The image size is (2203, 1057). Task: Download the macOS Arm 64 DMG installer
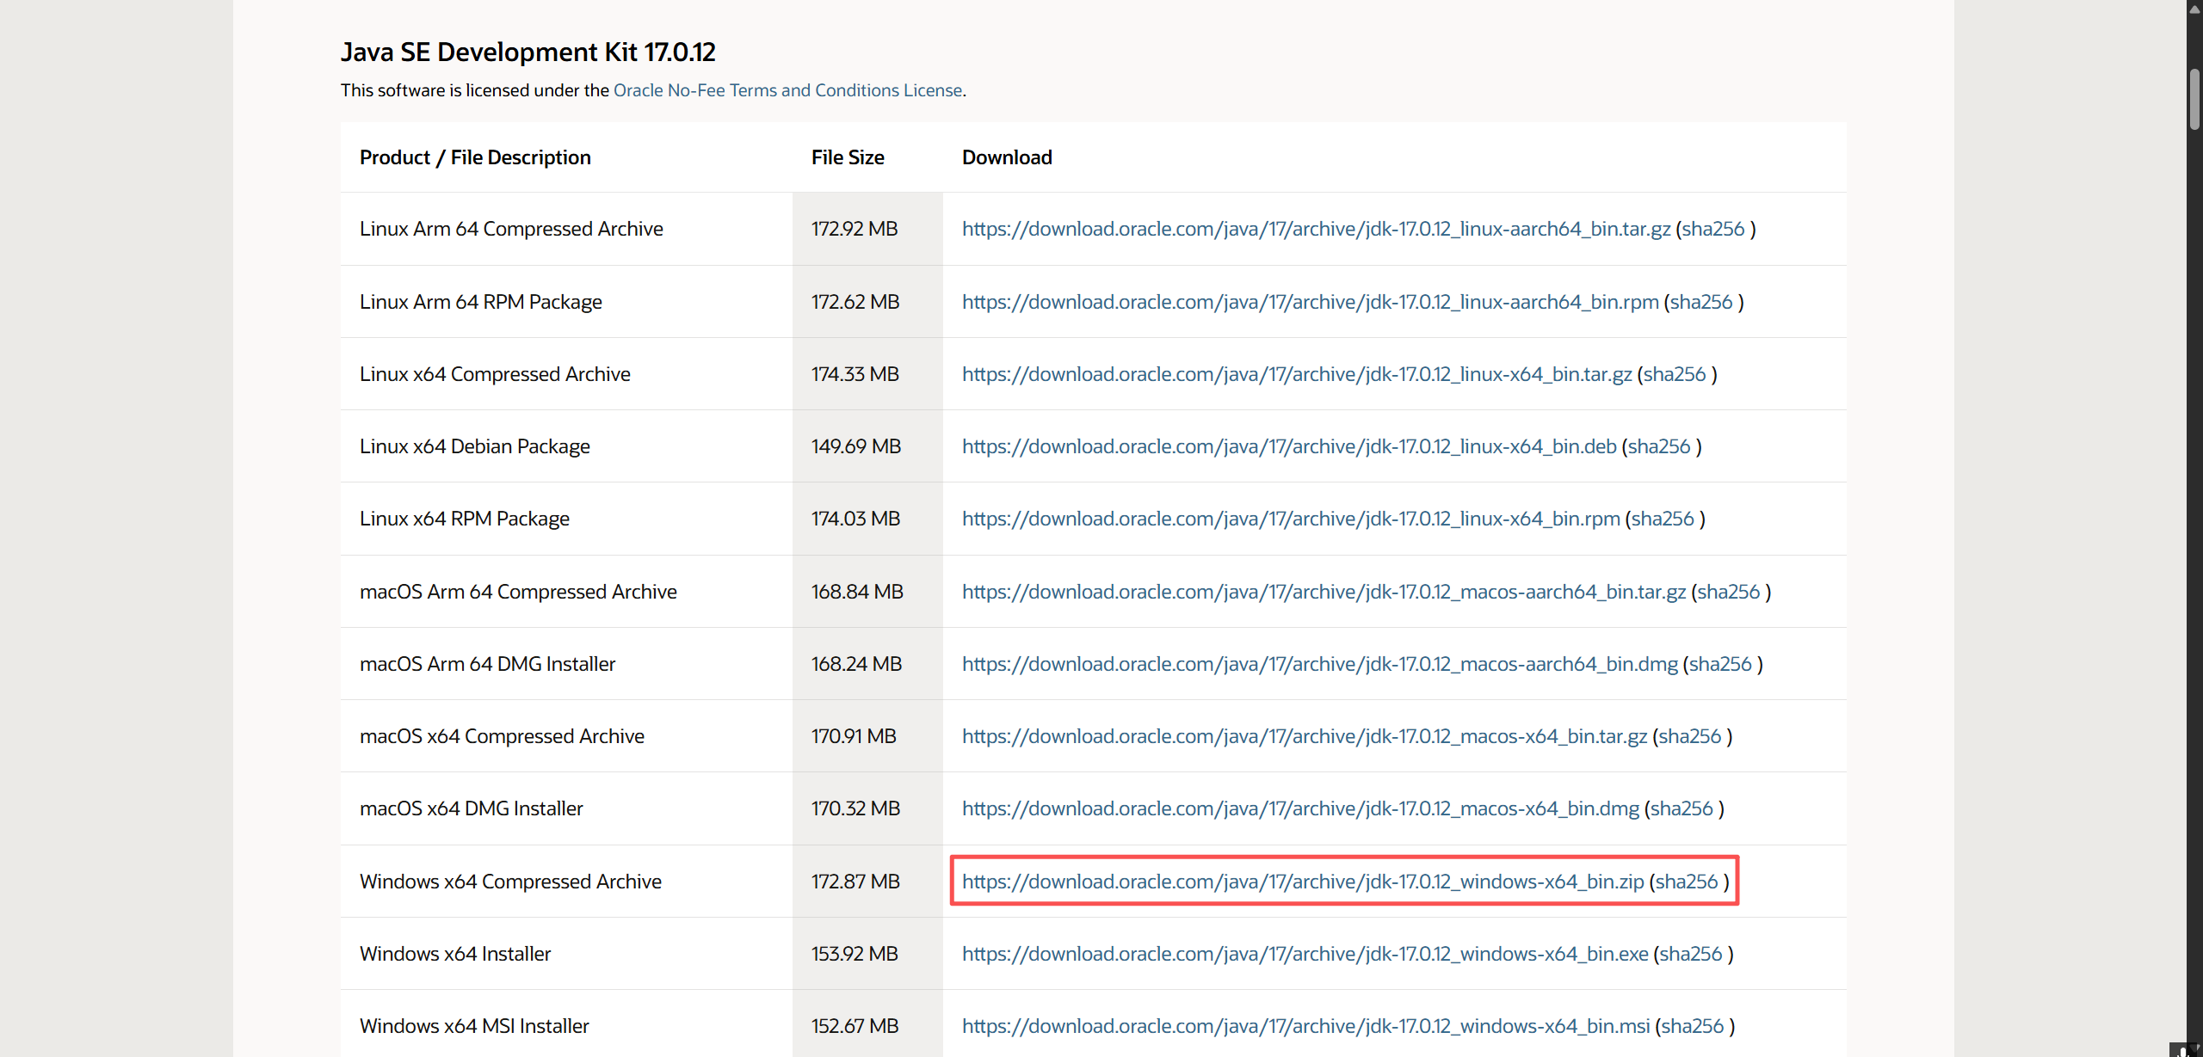click(x=1319, y=664)
